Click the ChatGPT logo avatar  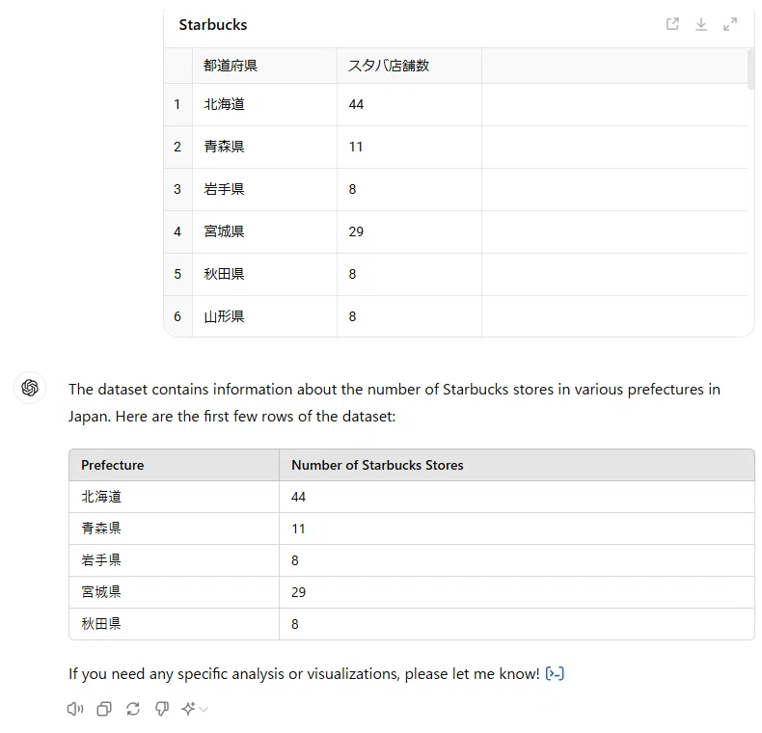[30, 388]
